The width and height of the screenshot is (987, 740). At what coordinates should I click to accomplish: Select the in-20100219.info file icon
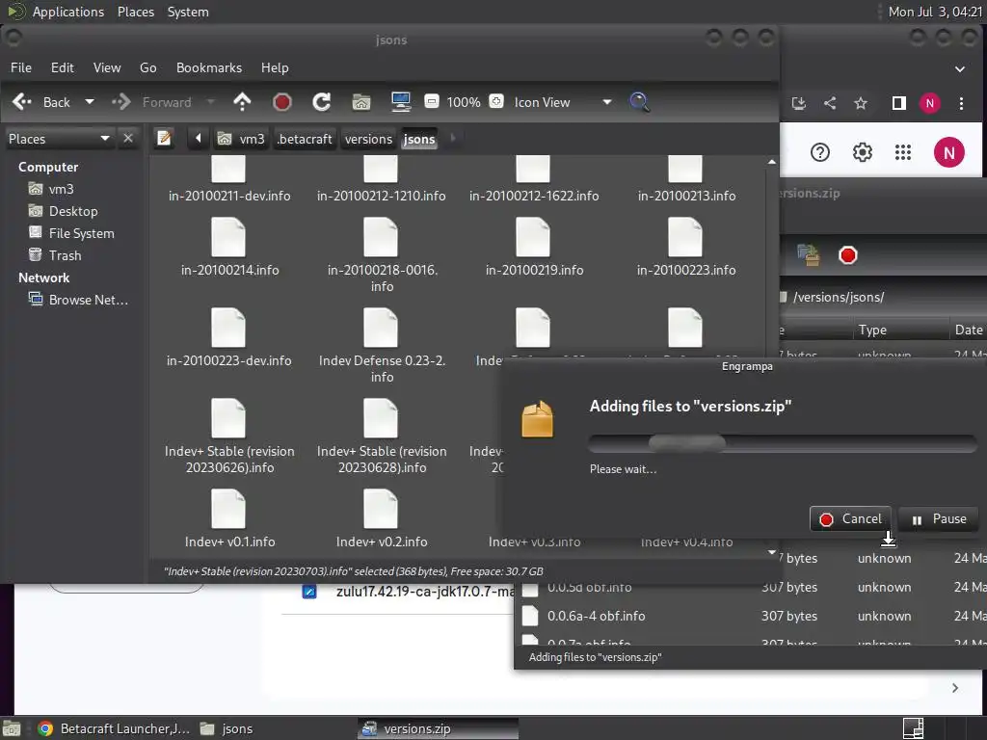click(533, 237)
